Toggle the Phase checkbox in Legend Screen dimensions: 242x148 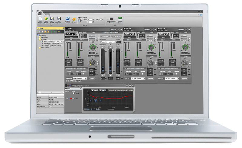(x=73, y=93)
